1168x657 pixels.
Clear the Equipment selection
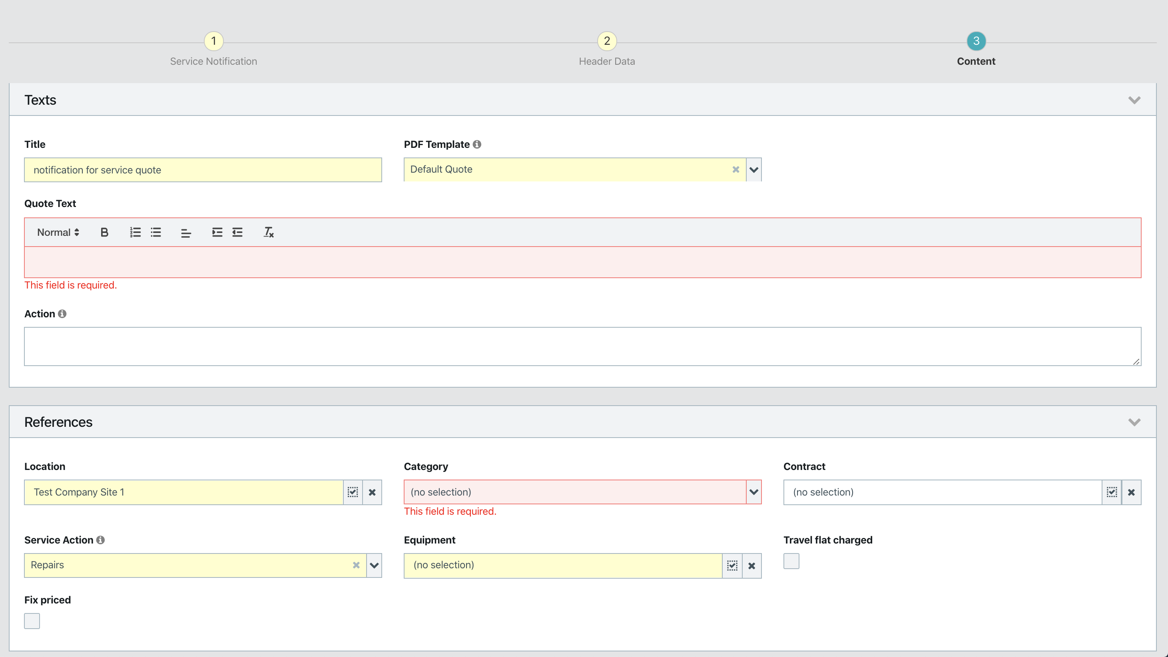tap(752, 566)
